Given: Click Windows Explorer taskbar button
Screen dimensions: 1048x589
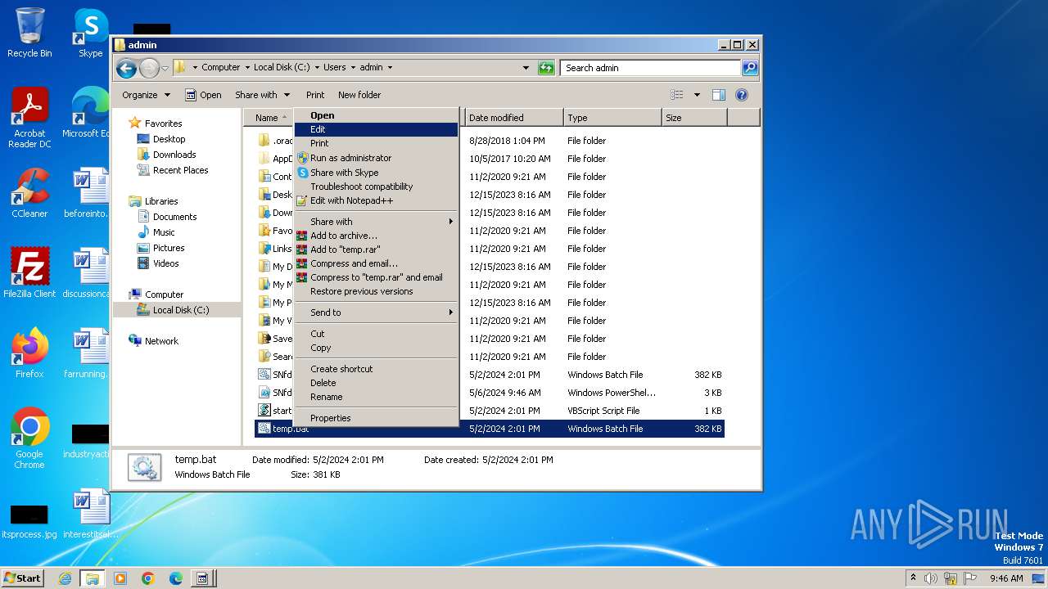Looking at the screenshot, I should (x=93, y=578).
